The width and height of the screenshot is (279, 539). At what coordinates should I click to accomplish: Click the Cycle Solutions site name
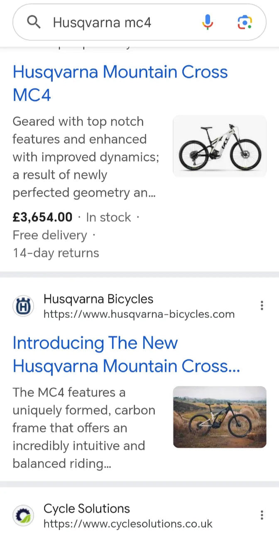86,509
